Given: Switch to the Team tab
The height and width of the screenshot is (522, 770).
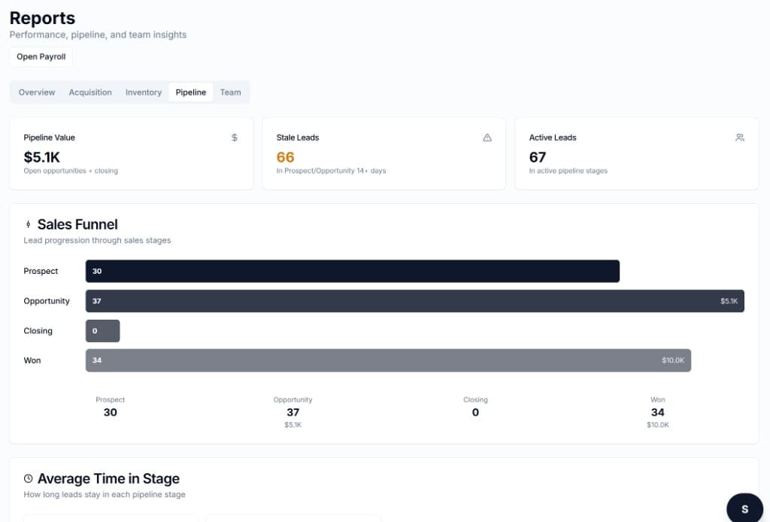Looking at the screenshot, I should (x=231, y=92).
